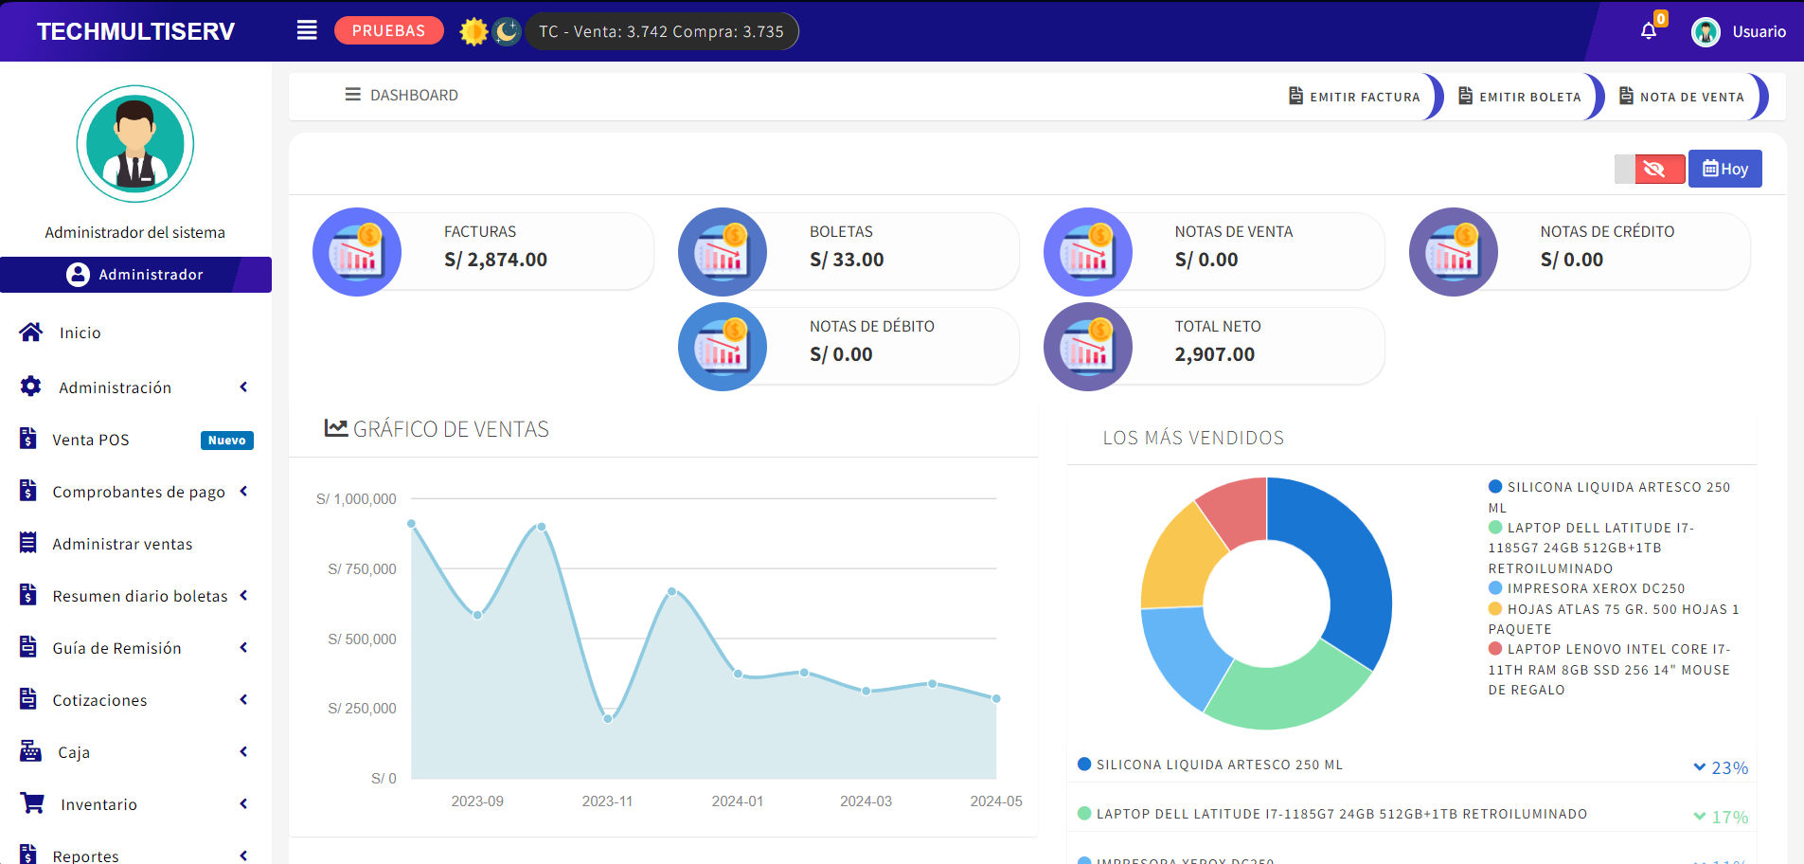Click Administrar ventas receipt icon
1804x864 pixels.
[x=28, y=543]
